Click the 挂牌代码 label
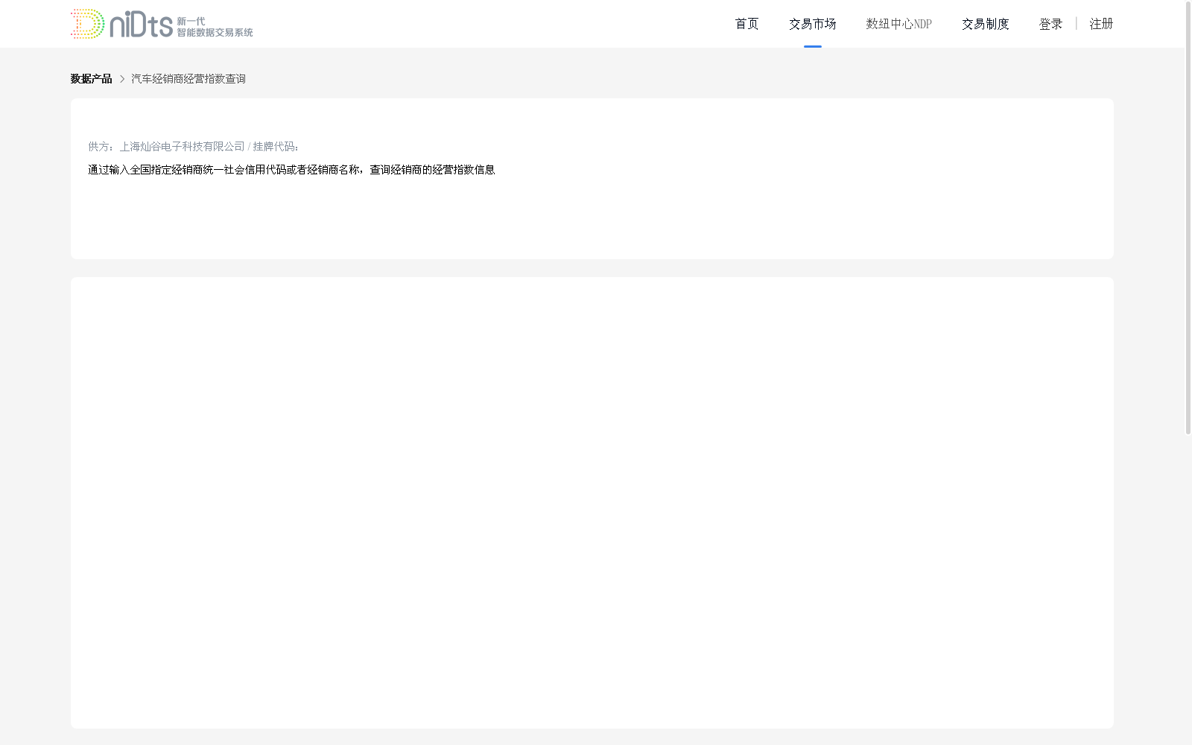This screenshot has height=745, width=1192. coord(276,147)
